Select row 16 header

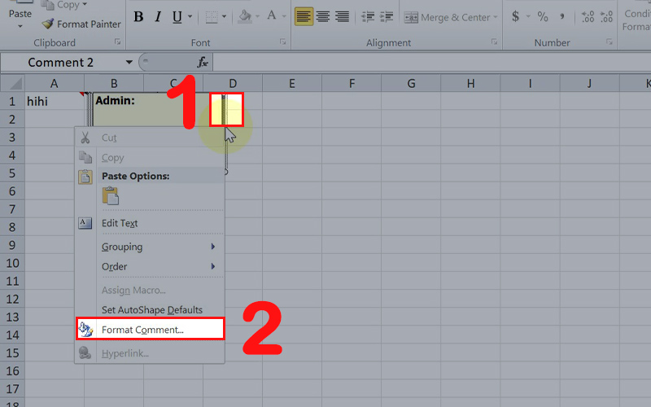[x=12, y=371]
